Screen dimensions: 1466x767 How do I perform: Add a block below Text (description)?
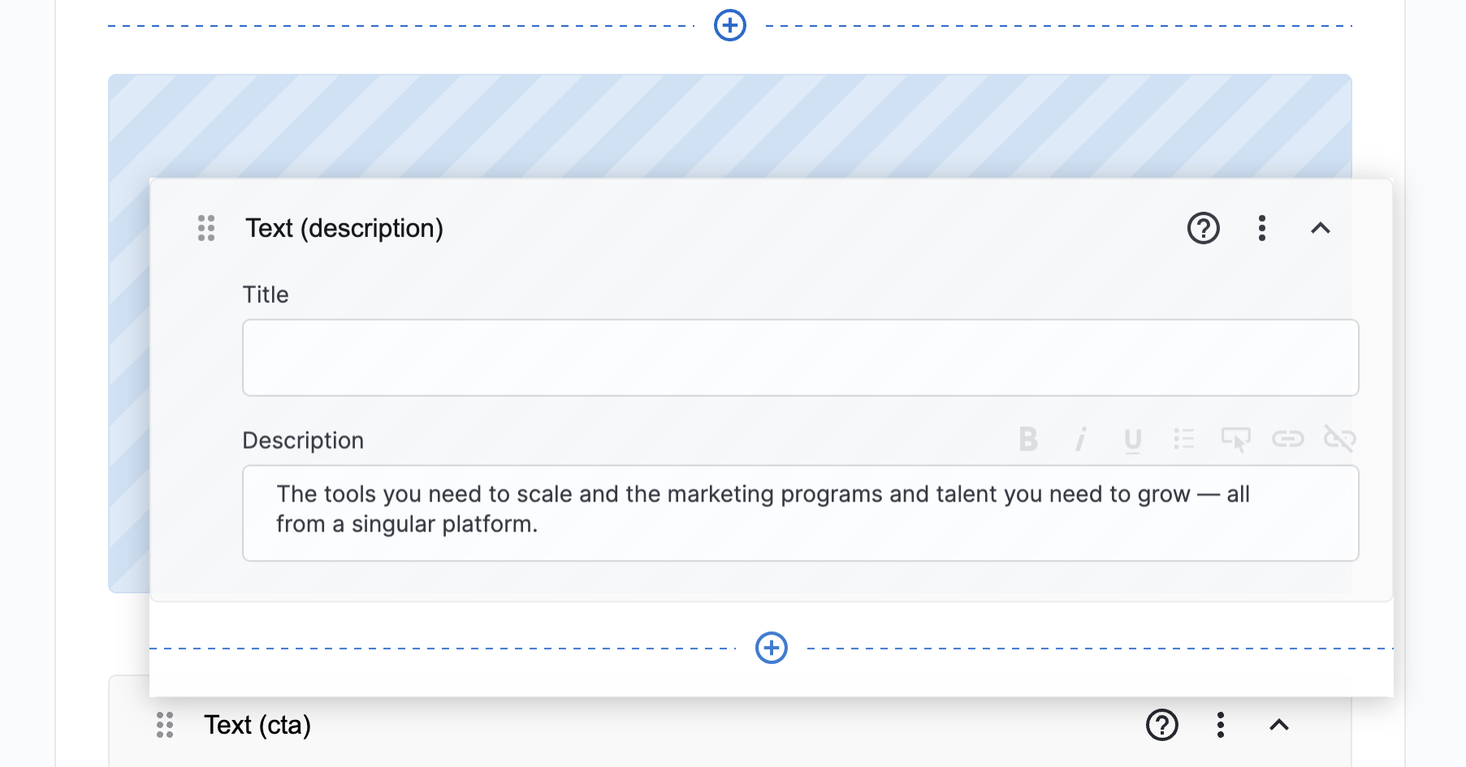pos(771,648)
